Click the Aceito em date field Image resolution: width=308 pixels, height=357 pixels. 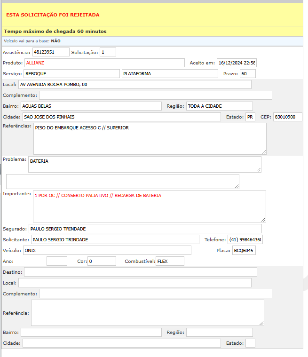pyautogui.click(x=236, y=63)
